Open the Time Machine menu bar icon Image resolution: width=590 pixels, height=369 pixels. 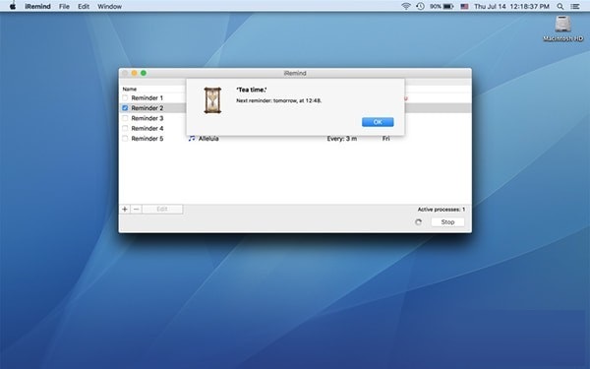pyautogui.click(x=420, y=6)
